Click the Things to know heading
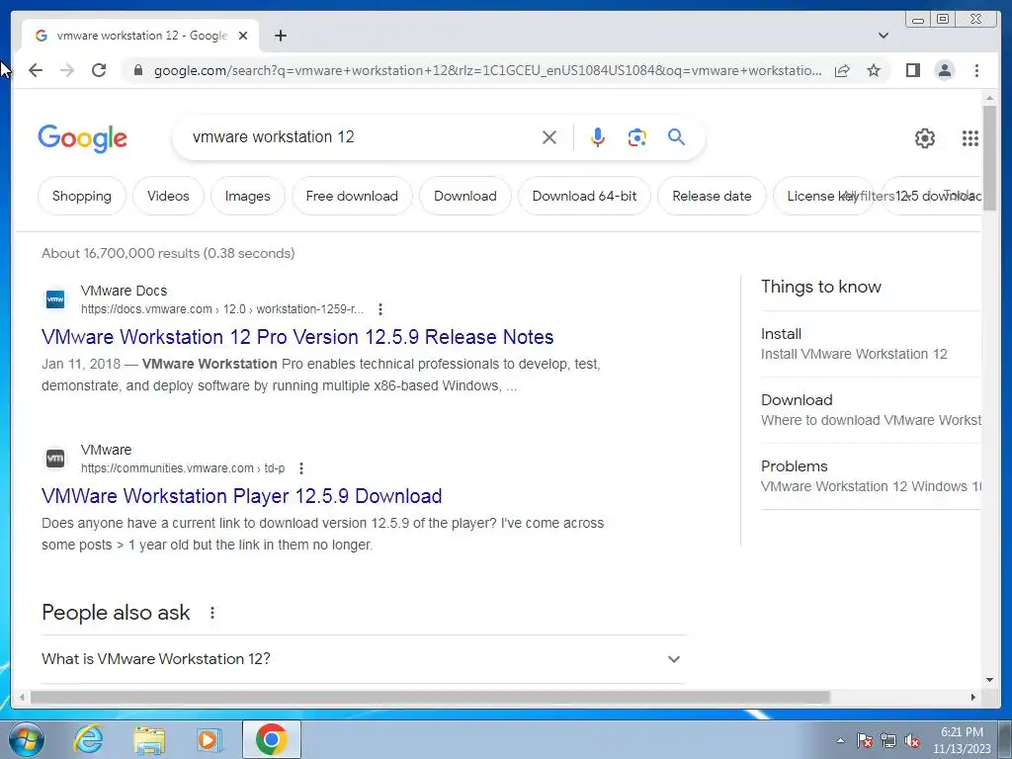The height and width of the screenshot is (759, 1012). click(821, 287)
